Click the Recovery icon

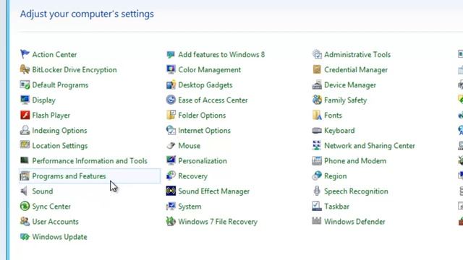tap(171, 176)
